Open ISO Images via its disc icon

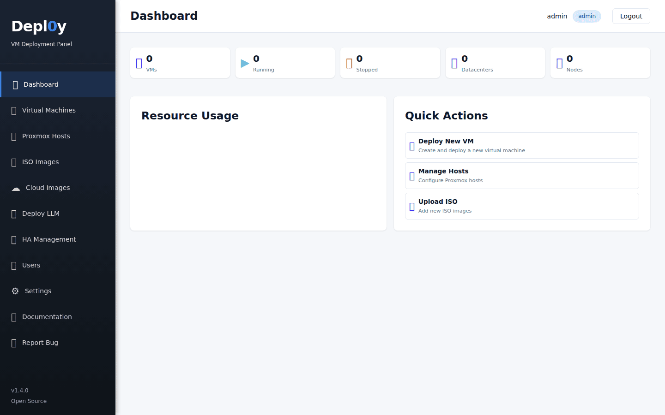(x=13, y=162)
